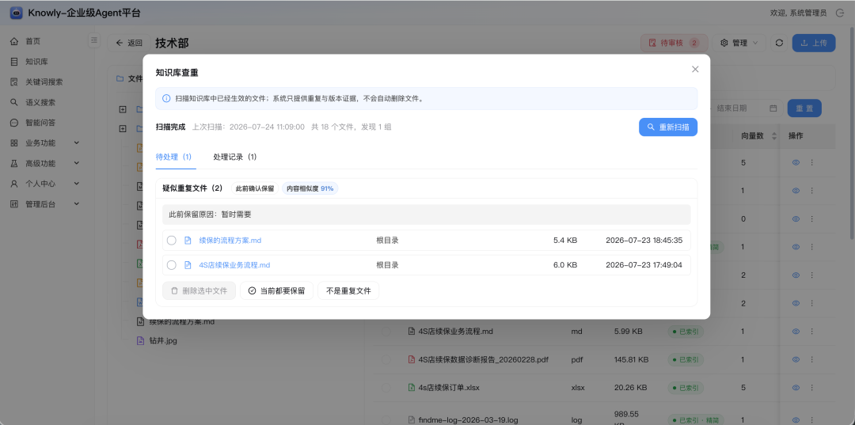Switch to the 待处理 (1) tab

pyautogui.click(x=173, y=157)
